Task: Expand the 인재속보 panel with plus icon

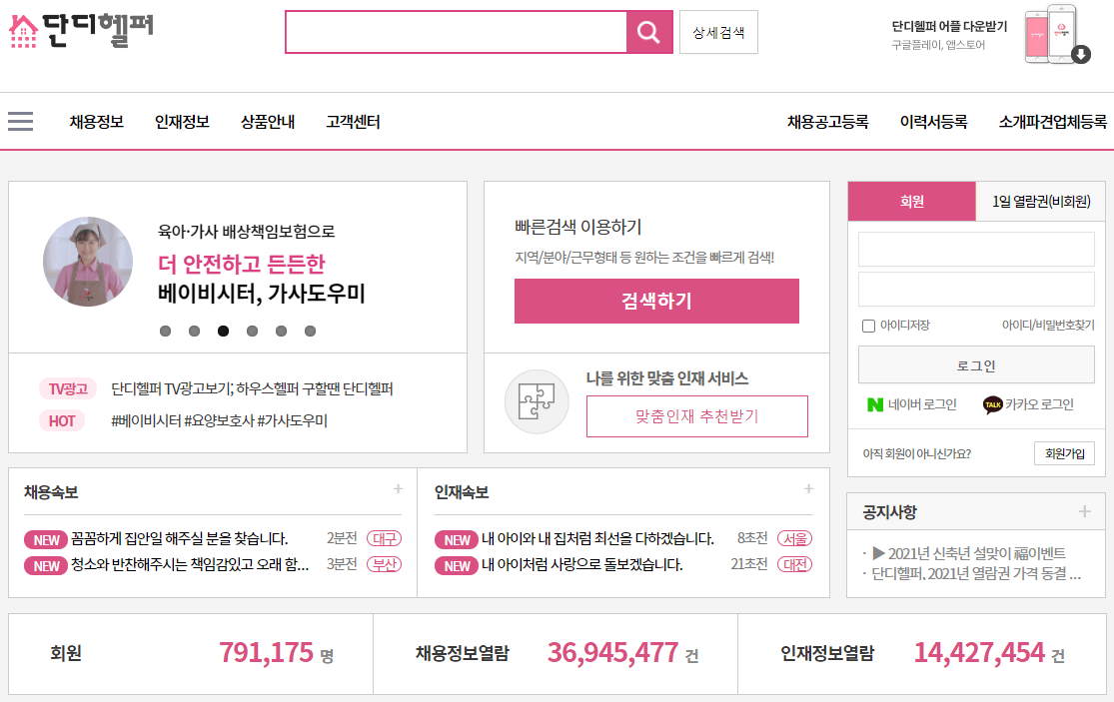Action: [x=807, y=488]
